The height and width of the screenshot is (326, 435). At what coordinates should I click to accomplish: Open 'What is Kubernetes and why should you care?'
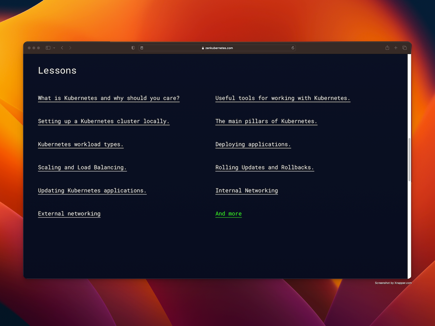[109, 98]
